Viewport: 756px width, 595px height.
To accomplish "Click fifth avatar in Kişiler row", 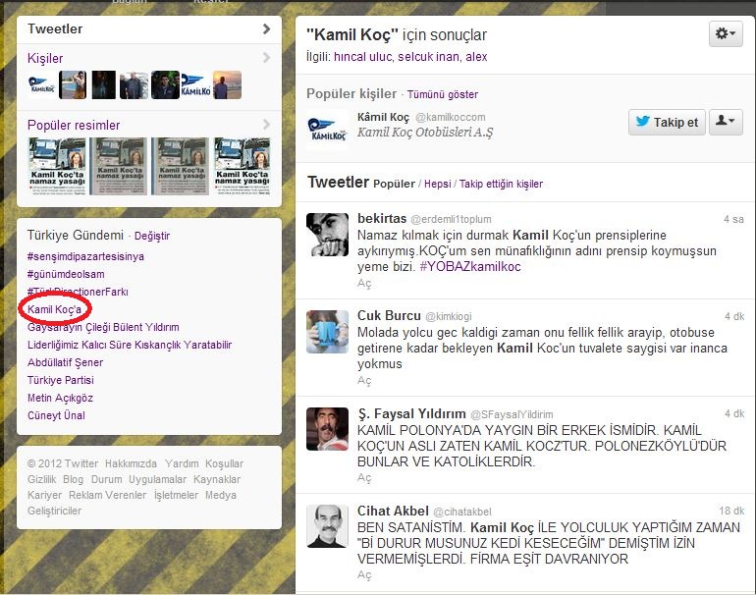I will coord(165,84).
